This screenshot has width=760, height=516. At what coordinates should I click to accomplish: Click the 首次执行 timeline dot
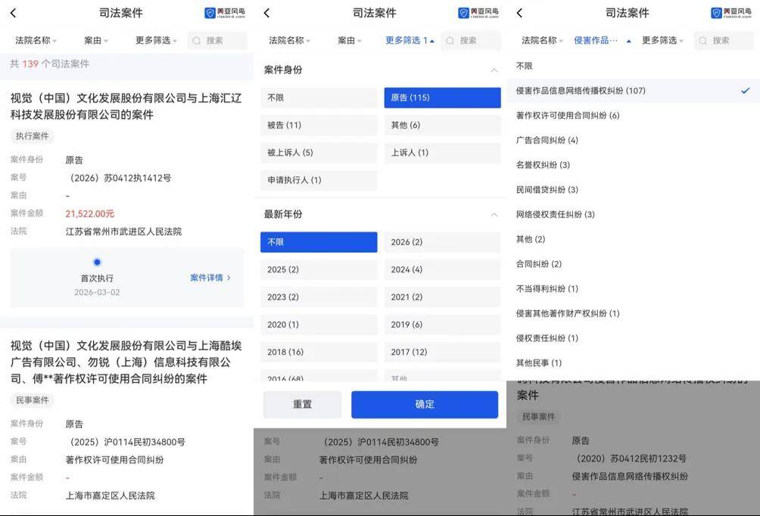(97, 262)
